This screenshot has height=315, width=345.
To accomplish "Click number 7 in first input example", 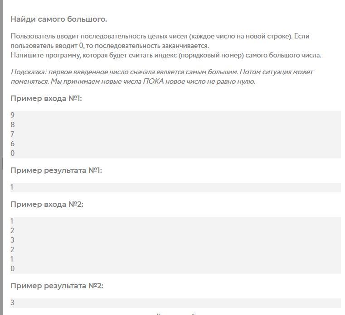I will (x=13, y=134).
